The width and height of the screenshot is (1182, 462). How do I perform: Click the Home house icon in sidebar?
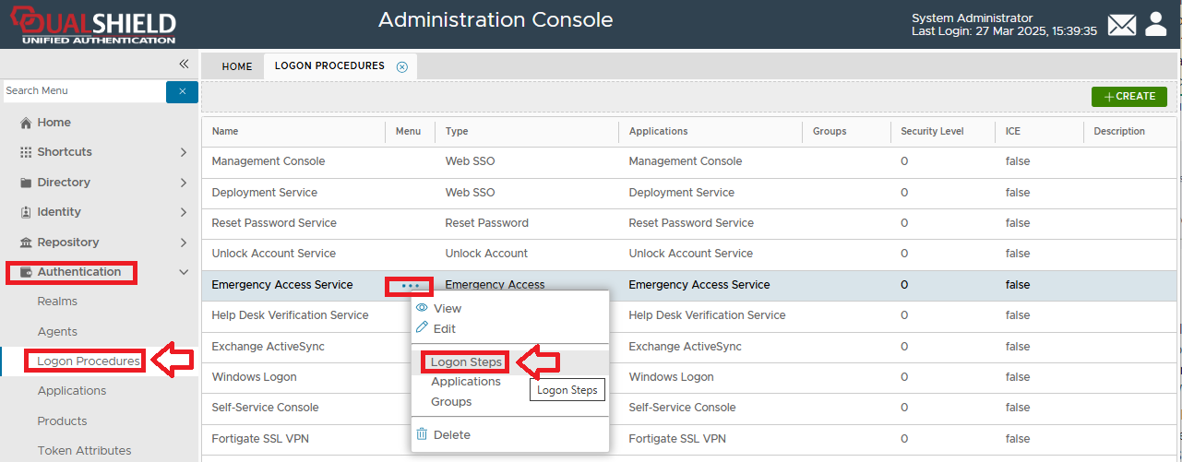[x=26, y=123]
